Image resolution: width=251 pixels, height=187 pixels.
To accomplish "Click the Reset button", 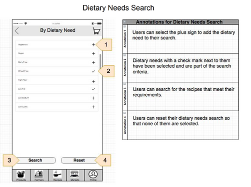I will click(79, 160).
